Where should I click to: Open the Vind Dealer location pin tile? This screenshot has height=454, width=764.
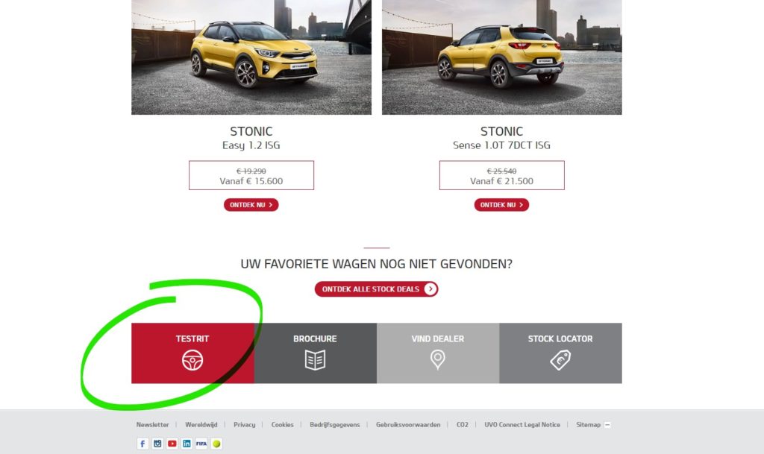click(438, 353)
